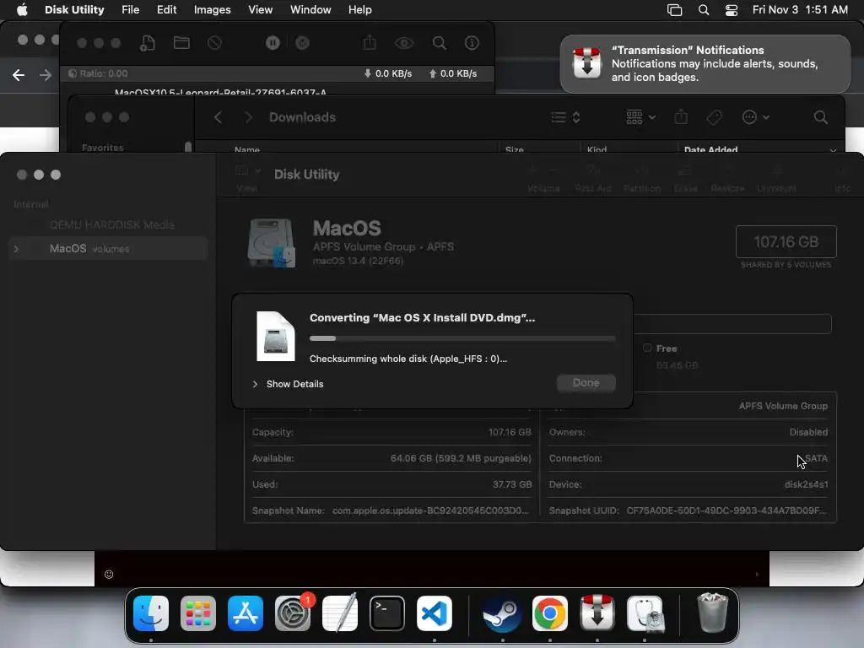Screen dimensions: 864x648
Task: Click Stage Manager icon in menu bar
Action: tap(674, 10)
